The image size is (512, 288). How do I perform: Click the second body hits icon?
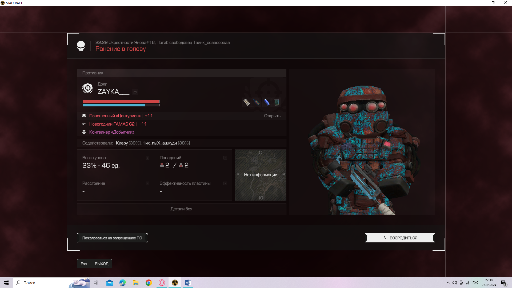click(x=181, y=165)
